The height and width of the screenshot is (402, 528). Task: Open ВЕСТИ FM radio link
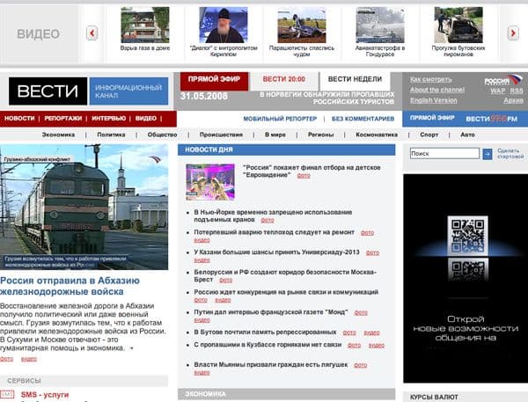click(491, 119)
